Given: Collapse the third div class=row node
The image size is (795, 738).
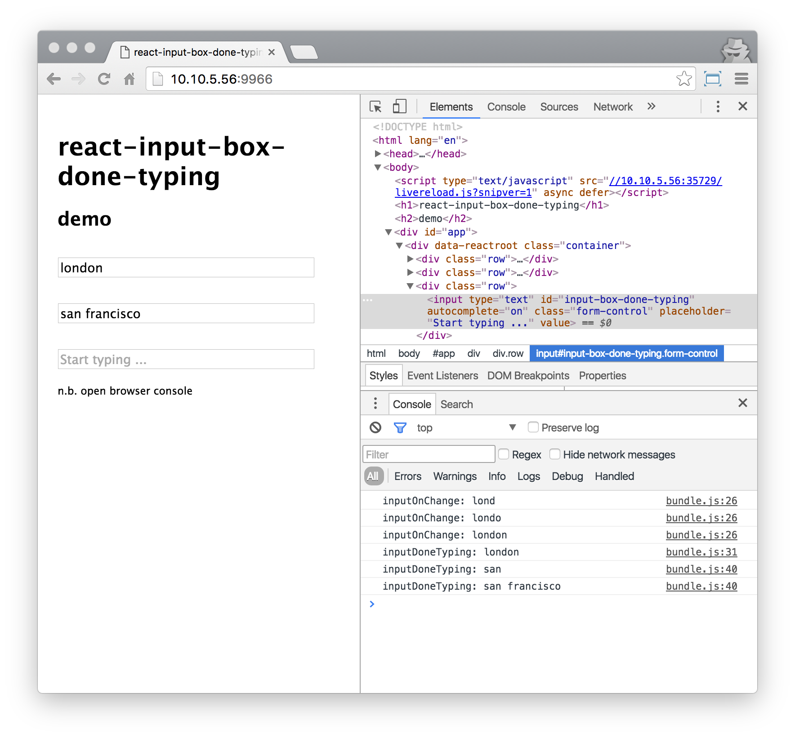Looking at the screenshot, I should pos(410,286).
